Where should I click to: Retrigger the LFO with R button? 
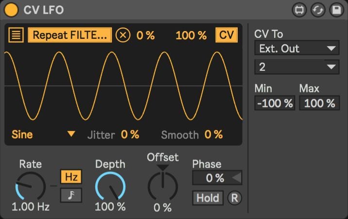coord(235,198)
